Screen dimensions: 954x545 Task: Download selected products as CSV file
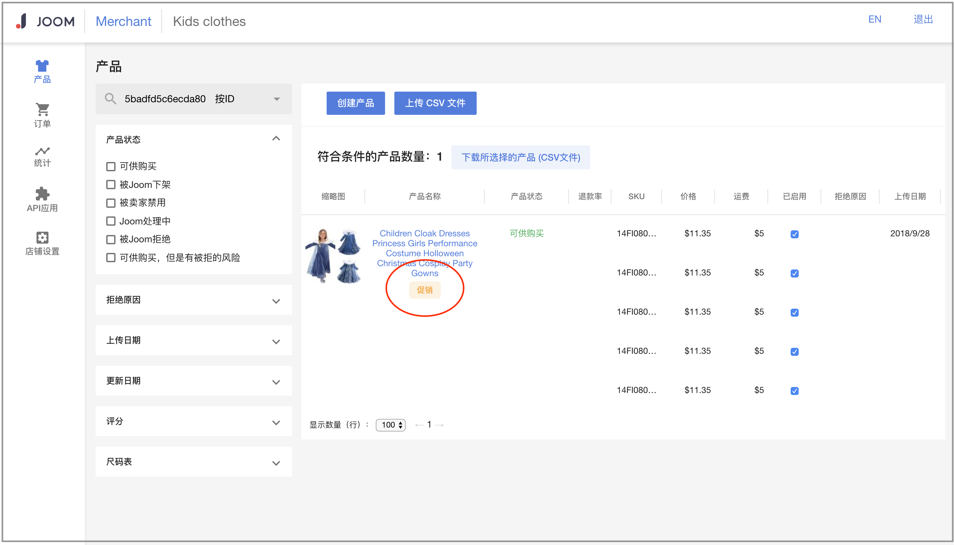click(520, 157)
